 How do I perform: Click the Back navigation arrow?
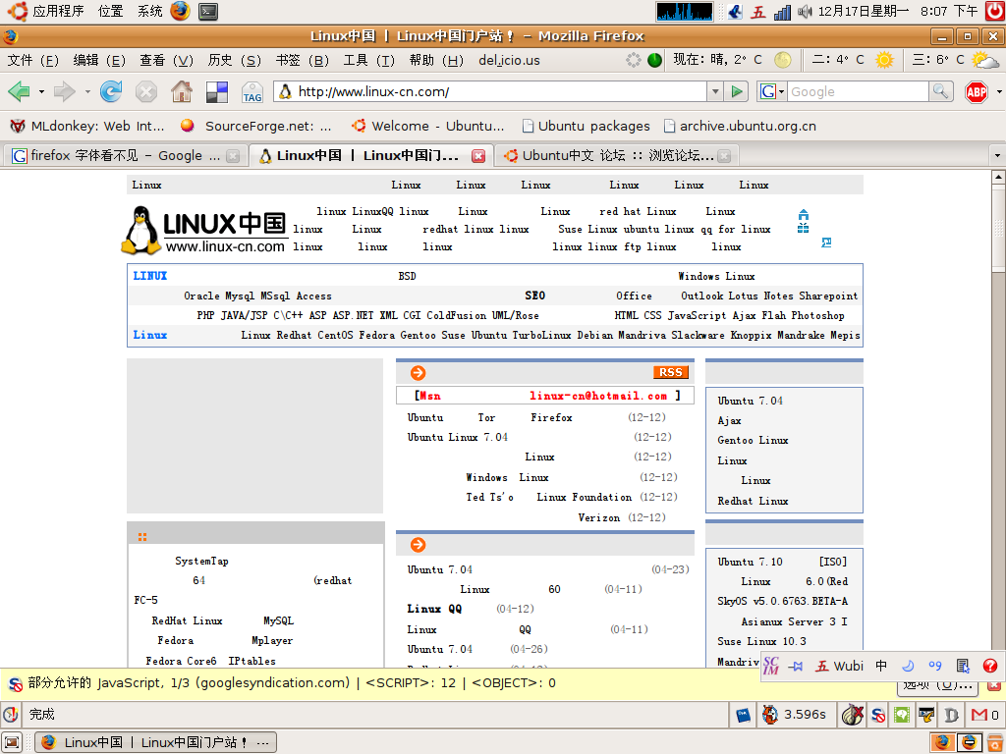(19, 91)
